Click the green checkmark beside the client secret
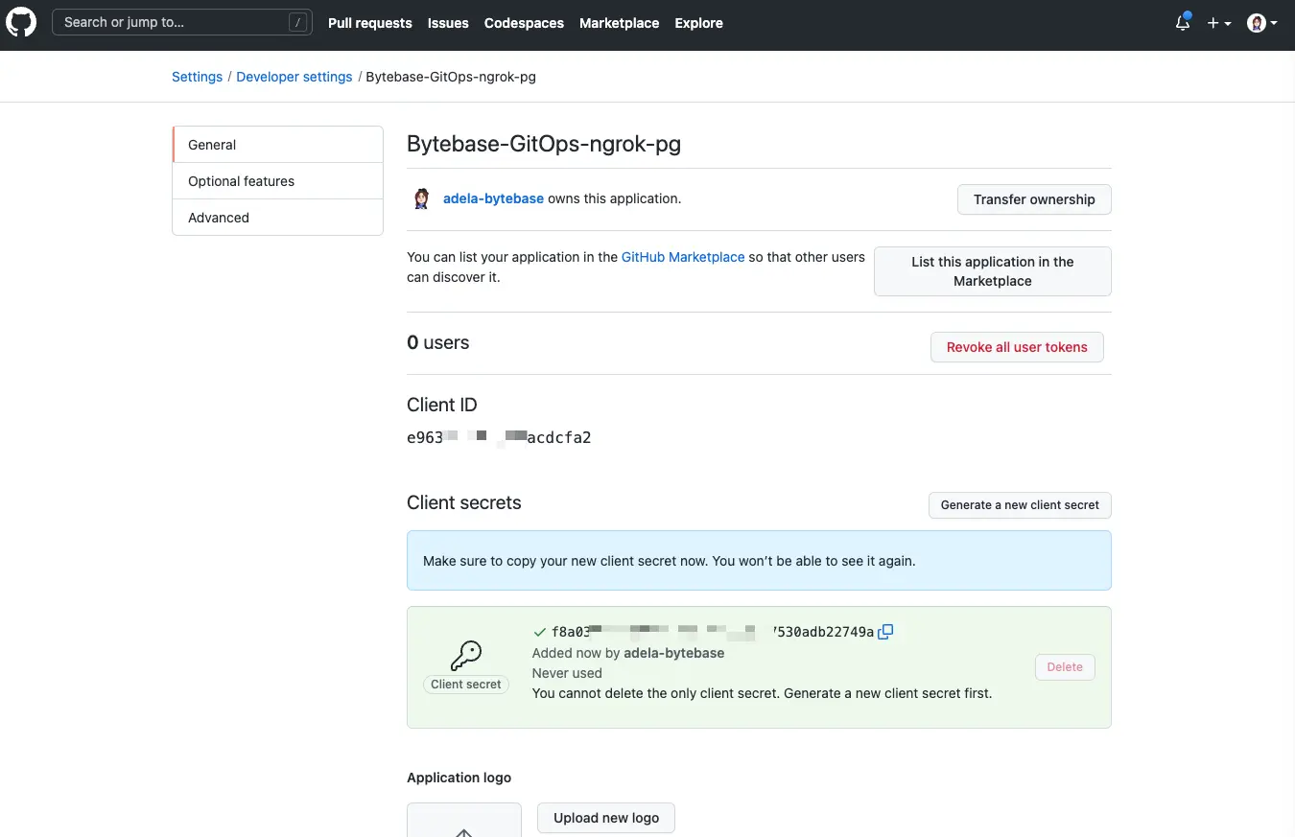Image resolution: width=1295 pixels, height=837 pixels. click(x=539, y=632)
